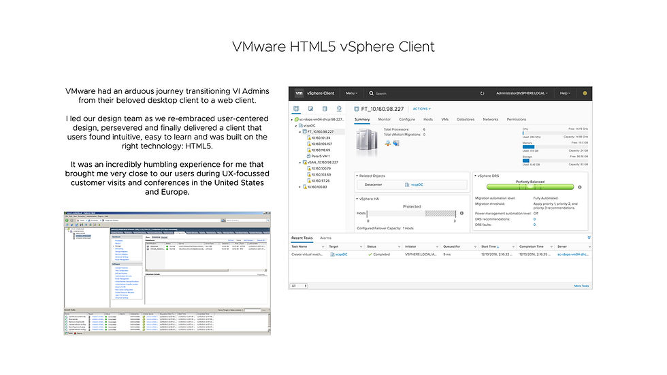Collapse the FT_10.160.98.227 cluster node
667x375 pixels.
300,132
